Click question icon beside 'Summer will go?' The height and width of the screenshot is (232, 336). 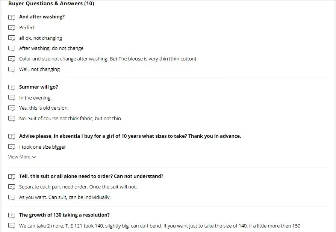(12, 87)
